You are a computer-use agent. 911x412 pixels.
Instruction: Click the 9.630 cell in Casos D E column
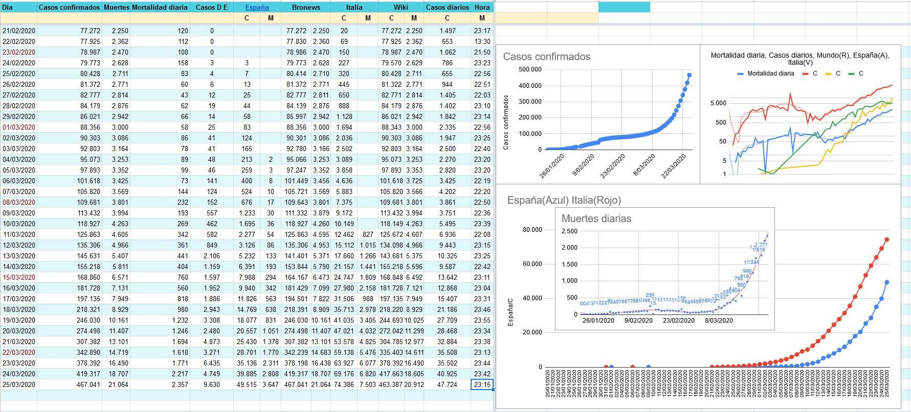point(212,384)
